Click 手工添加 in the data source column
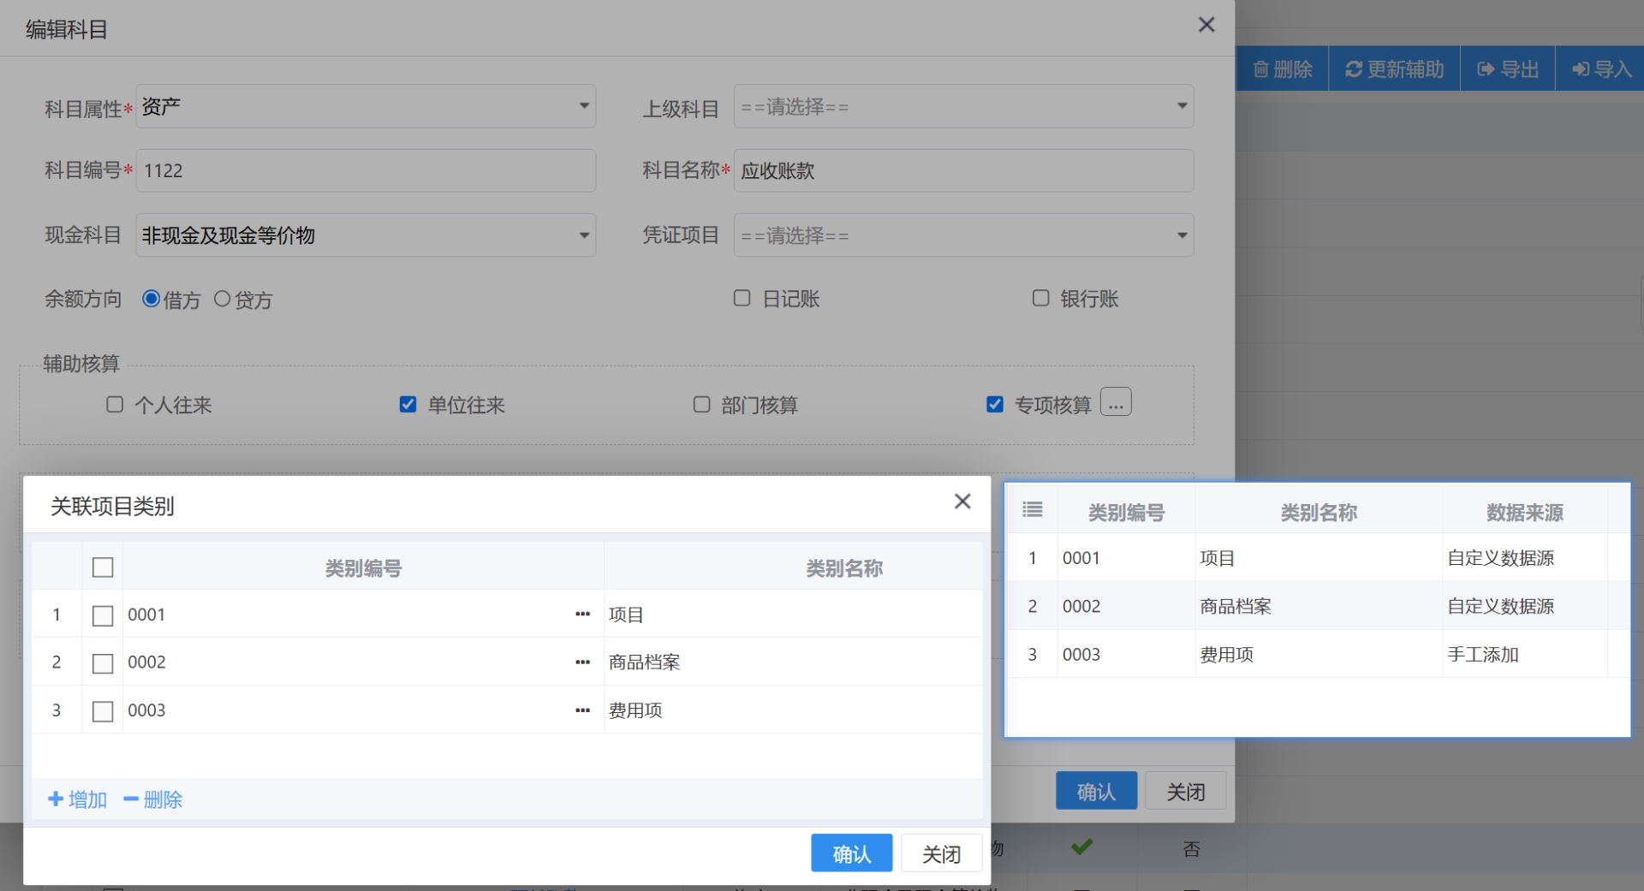Image resolution: width=1644 pixels, height=891 pixels. (x=1483, y=655)
